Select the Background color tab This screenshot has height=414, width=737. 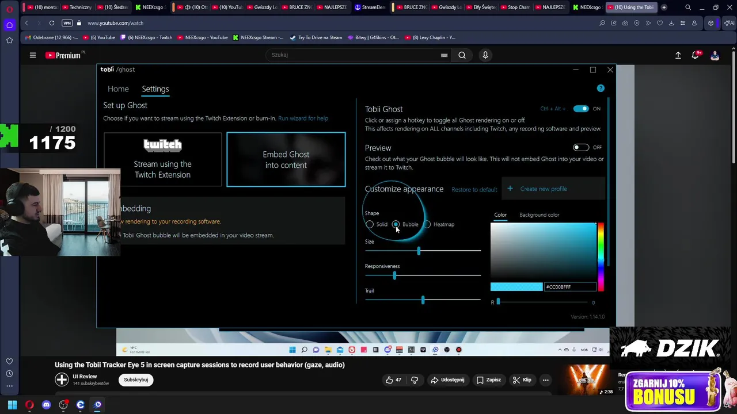539,215
